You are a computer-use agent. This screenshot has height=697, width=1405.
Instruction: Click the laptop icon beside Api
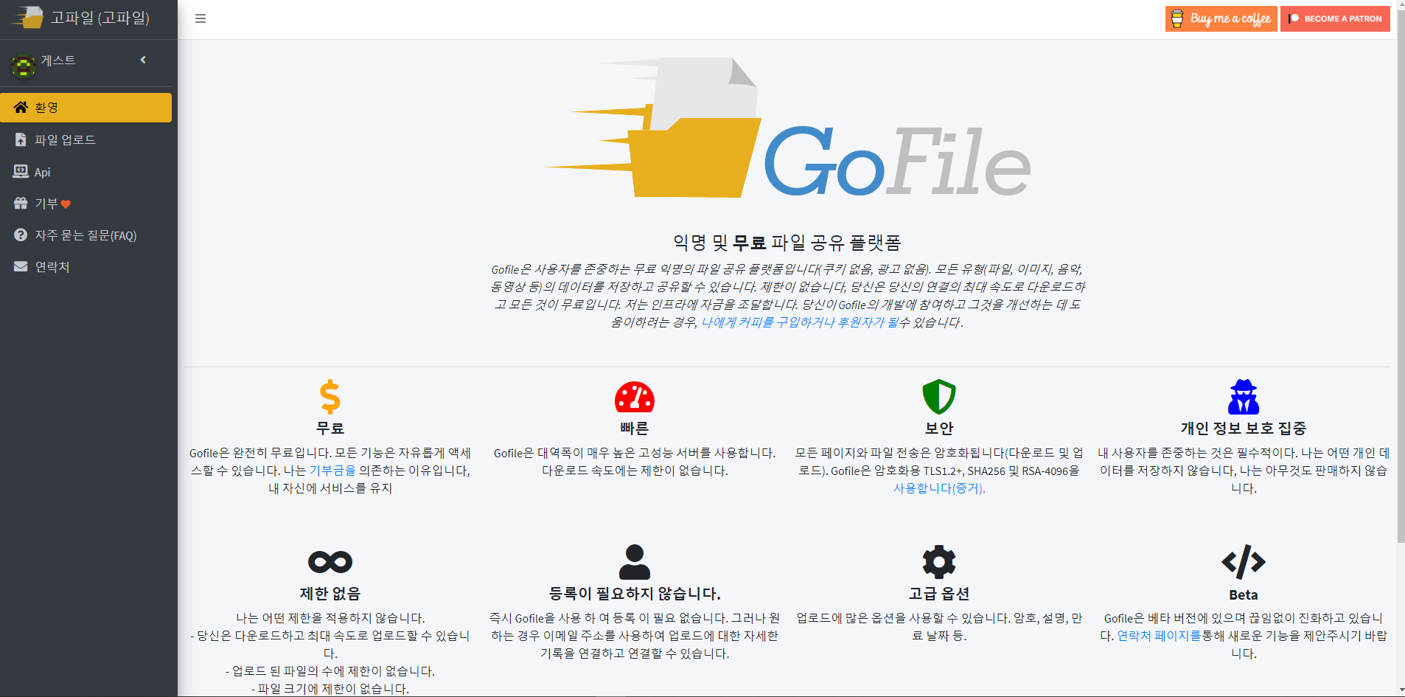pyautogui.click(x=21, y=171)
